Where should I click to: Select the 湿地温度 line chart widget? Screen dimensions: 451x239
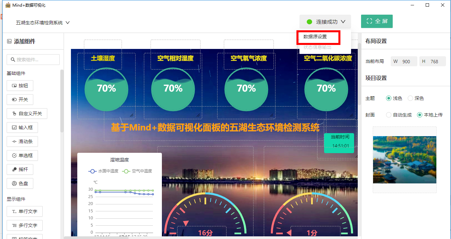120,195
